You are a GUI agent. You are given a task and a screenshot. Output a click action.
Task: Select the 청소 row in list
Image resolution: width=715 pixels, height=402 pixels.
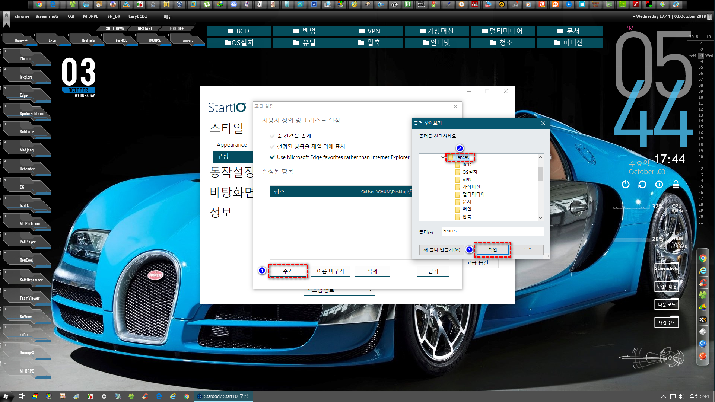coord(341,191)
